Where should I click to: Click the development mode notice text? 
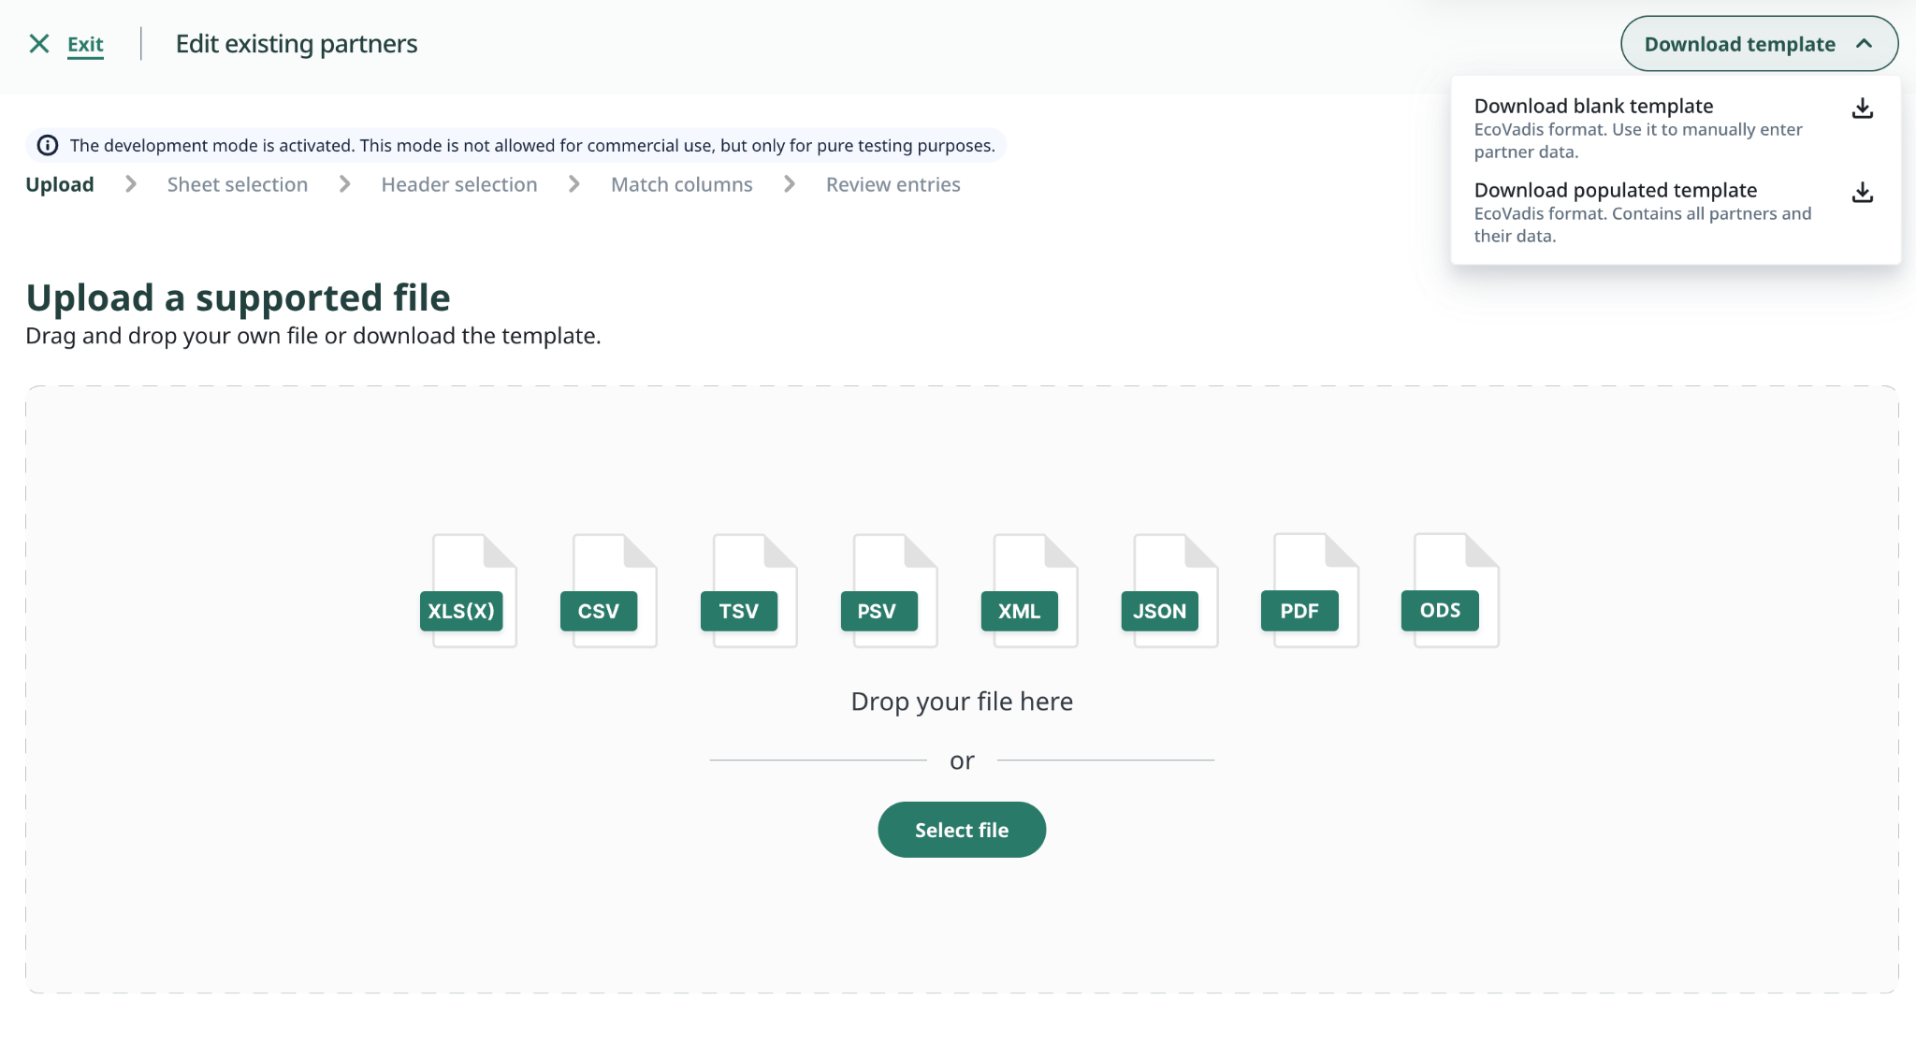point(532,145)
